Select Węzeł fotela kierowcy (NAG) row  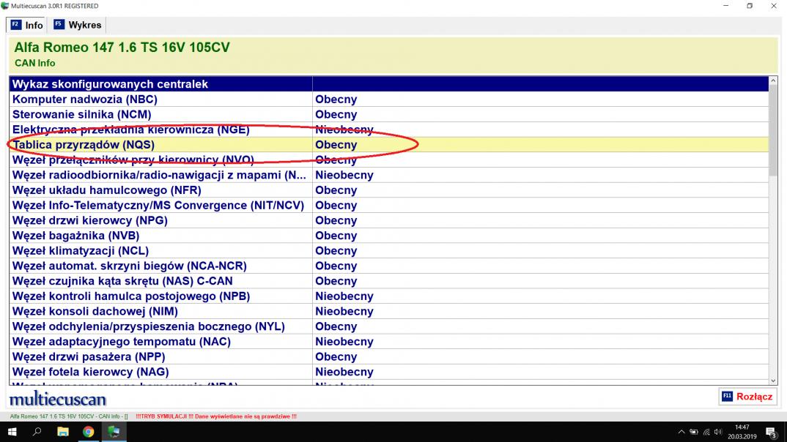pos(388,372)
